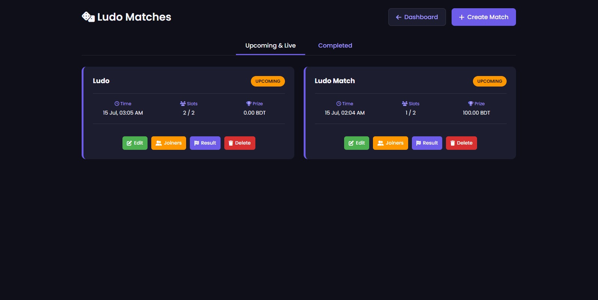View Joiners of the Ludo match
The height and width of the screenshot is (300, 598).
coord(169,143)
